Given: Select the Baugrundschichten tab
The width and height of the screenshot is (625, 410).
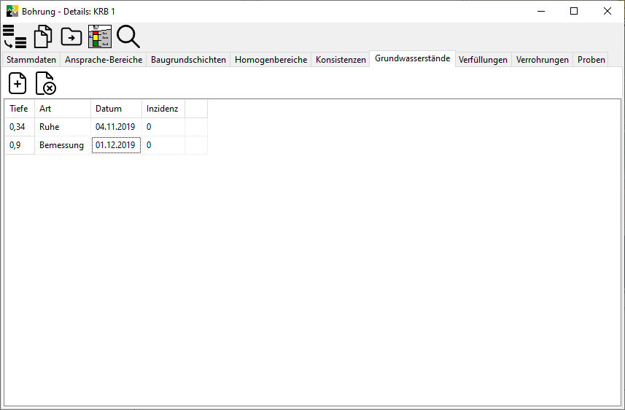Looking at the screenshot, I should (188, 60).
